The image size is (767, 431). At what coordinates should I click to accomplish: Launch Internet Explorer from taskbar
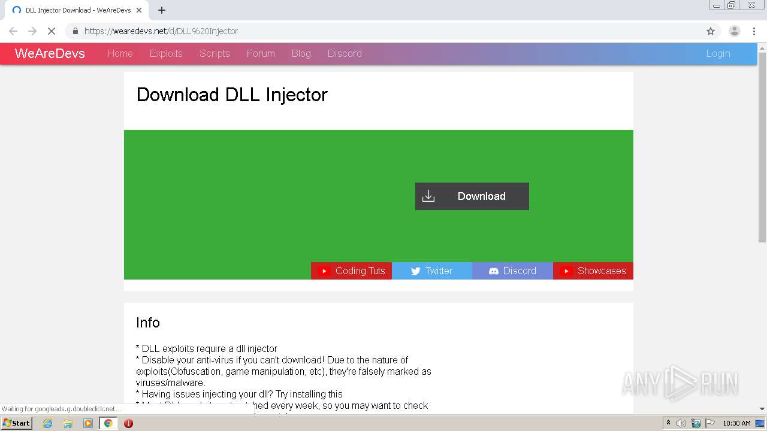48,423
